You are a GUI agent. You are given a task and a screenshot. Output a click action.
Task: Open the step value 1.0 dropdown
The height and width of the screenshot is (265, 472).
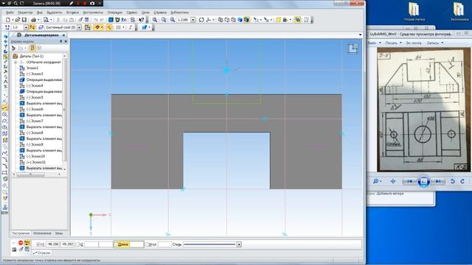point(26,27)
